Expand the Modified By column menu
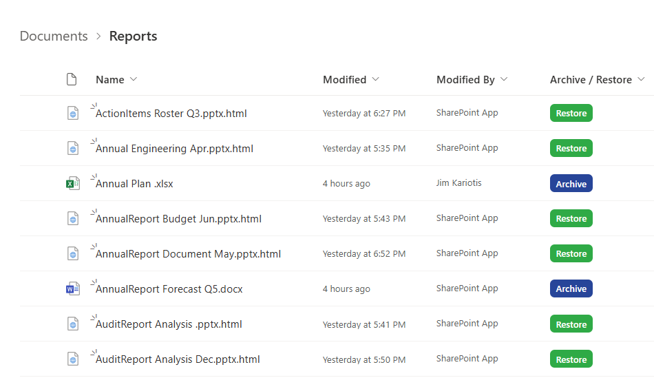The image size is (654, 378). (504, 80)
